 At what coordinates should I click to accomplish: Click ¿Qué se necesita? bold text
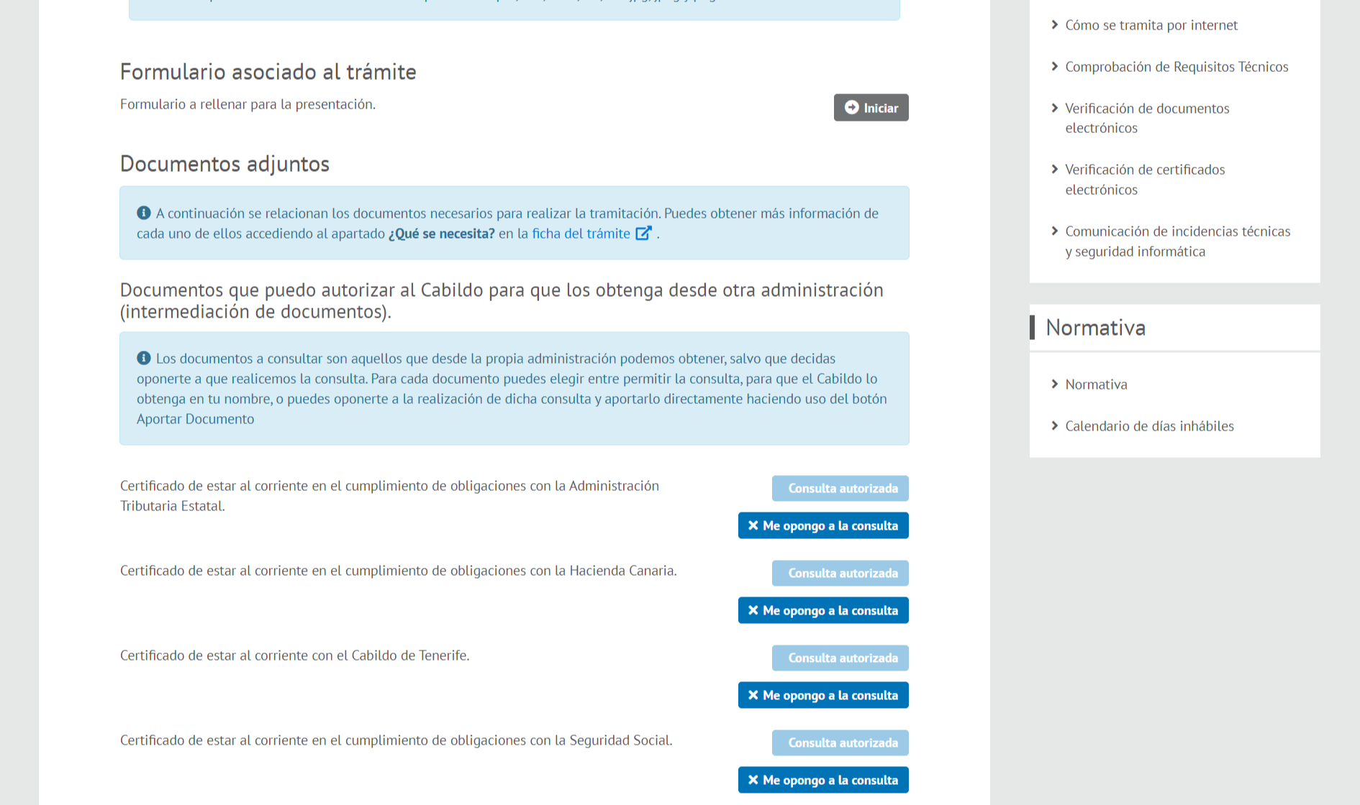point(441,234)
